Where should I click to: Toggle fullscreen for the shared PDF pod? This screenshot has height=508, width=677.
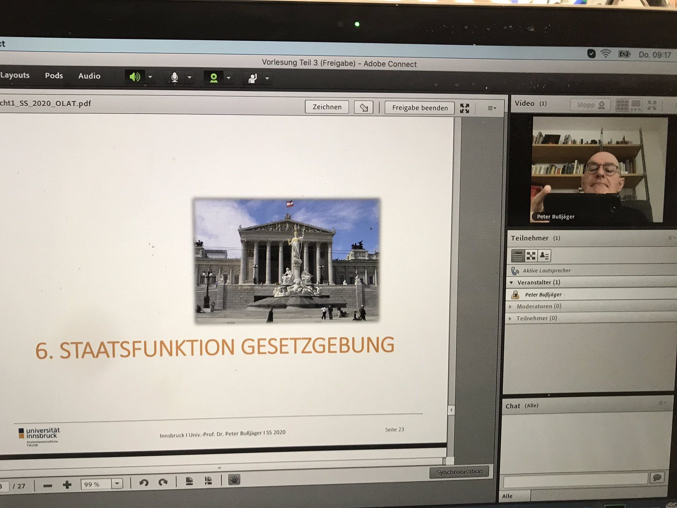click(x=465, y=108)
